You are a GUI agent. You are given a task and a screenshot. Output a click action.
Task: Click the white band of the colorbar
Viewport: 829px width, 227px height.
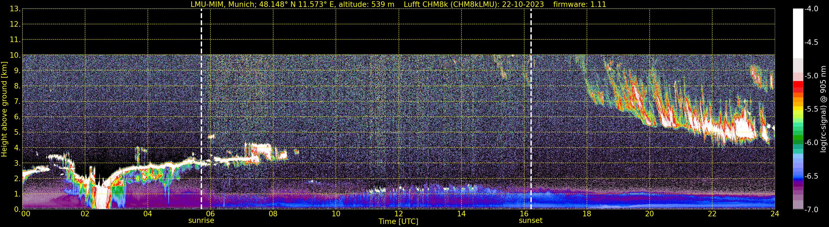(798, 34)
